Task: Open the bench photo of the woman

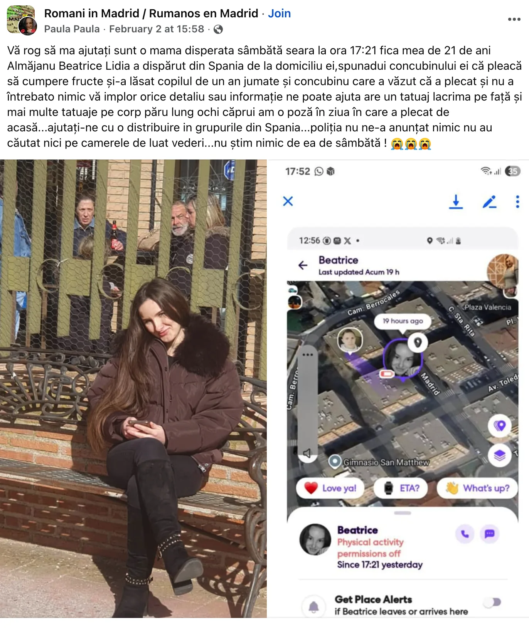Action: point(133,389)
